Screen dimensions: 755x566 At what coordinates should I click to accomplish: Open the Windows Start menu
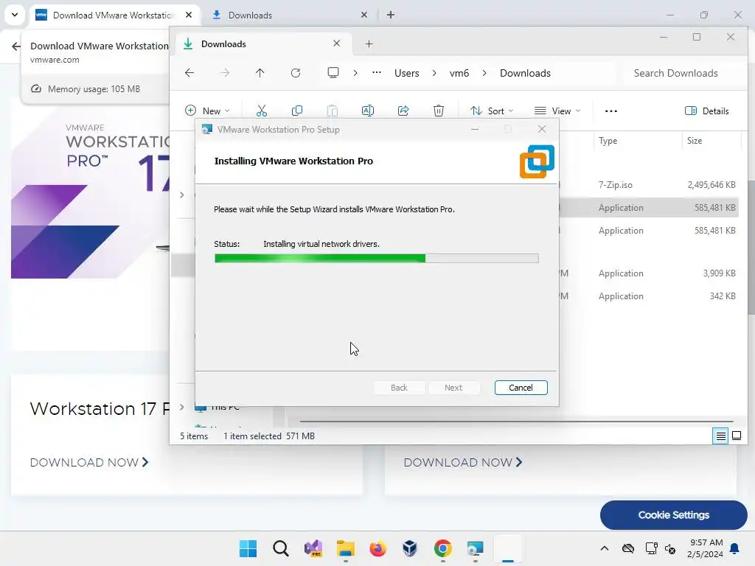248,548
